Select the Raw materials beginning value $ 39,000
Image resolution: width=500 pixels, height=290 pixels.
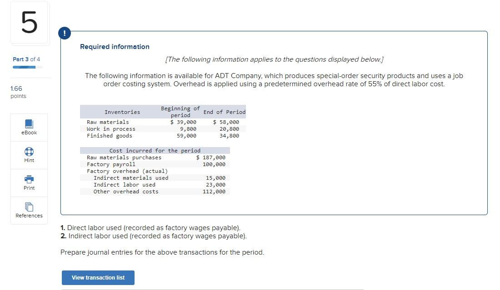(x=183, y=122)
